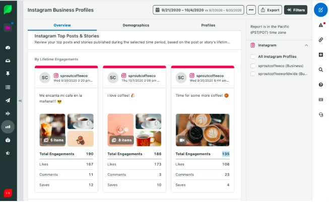Click the Export button
This screenshot has width=329, height=202.
pos(270,10)
